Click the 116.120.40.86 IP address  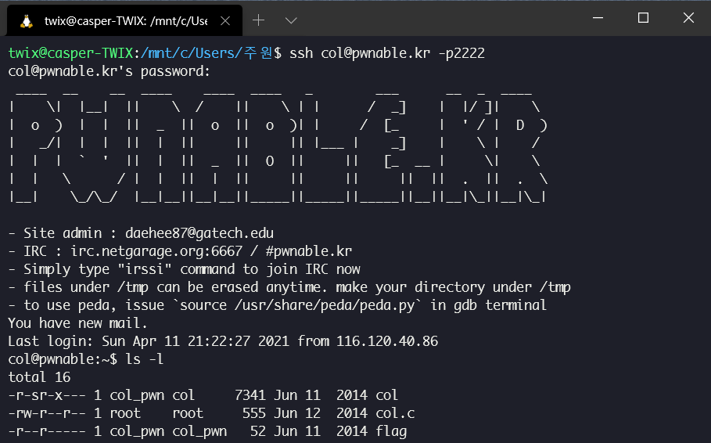pos(387,341)
